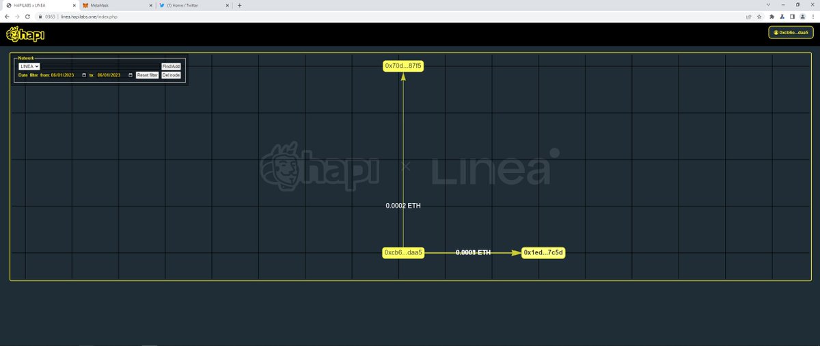The height and width of the screenshot is (346, 820).
Task: Open the Chrome profile avatar
Action: [802, 16]
